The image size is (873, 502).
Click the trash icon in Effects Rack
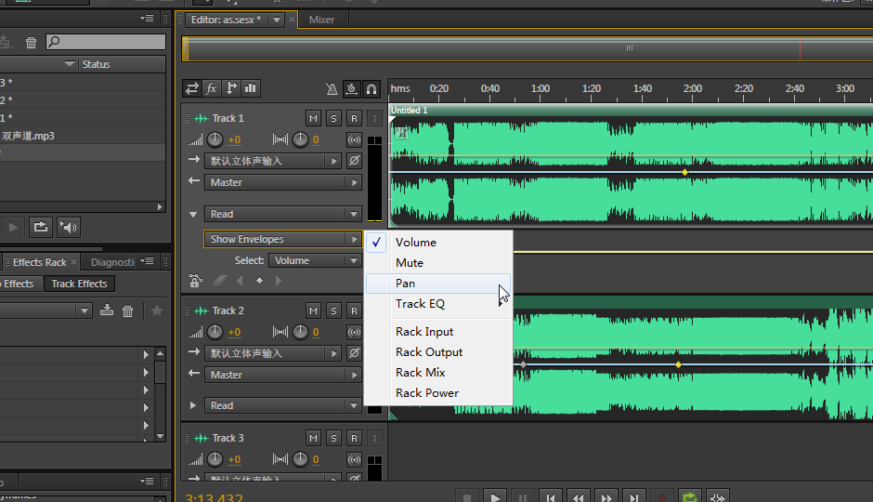tap(128, 310)
